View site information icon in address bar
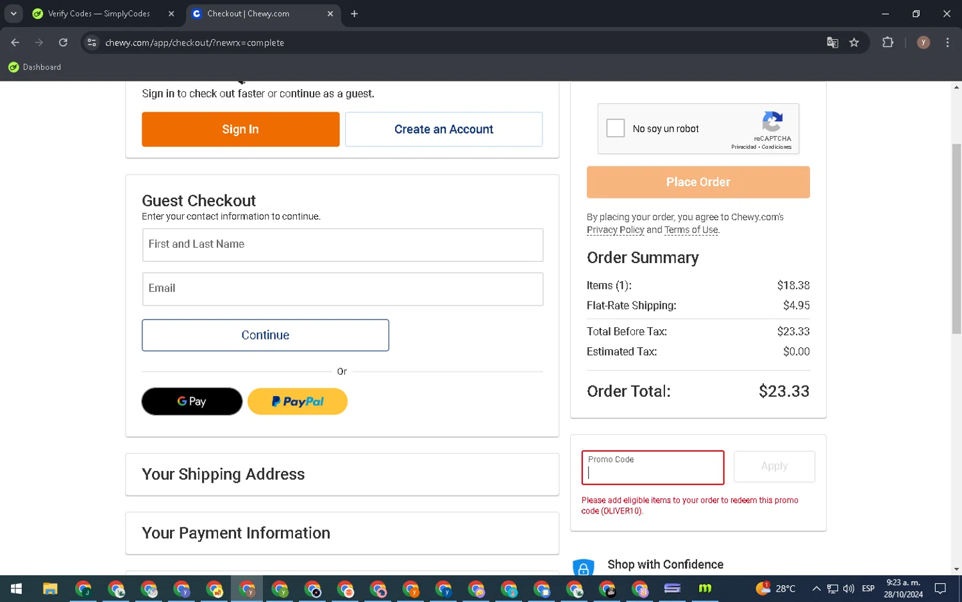This screenshot has height=602, width=962. [x=92, y=42]
